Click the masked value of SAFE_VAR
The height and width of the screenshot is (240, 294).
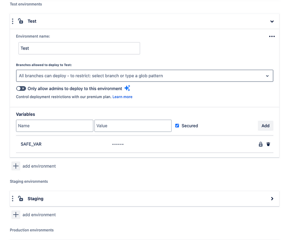[x=118, y=144]
